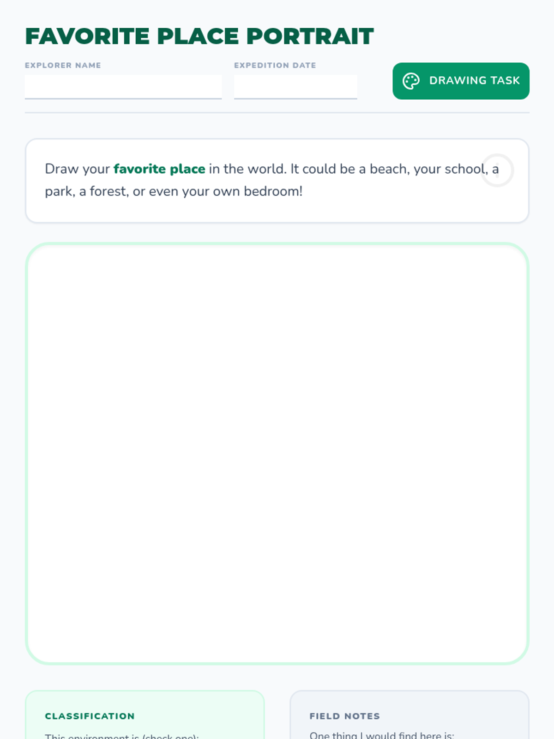This screenshot has width=554, height=739.
Task: Click the Classification section heading
Action: coord(90,716)
